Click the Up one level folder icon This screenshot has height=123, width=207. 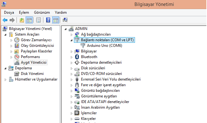pyautogui.click(x=22, y=20)
